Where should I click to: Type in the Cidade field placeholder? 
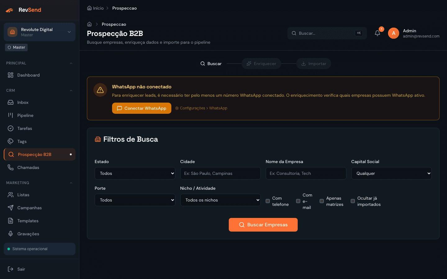click(220, 173)
